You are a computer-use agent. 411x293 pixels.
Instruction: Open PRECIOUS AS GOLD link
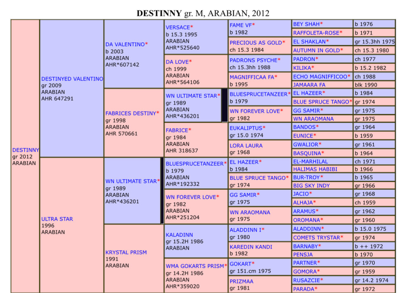pyautogui.click(x=256, y=43)
